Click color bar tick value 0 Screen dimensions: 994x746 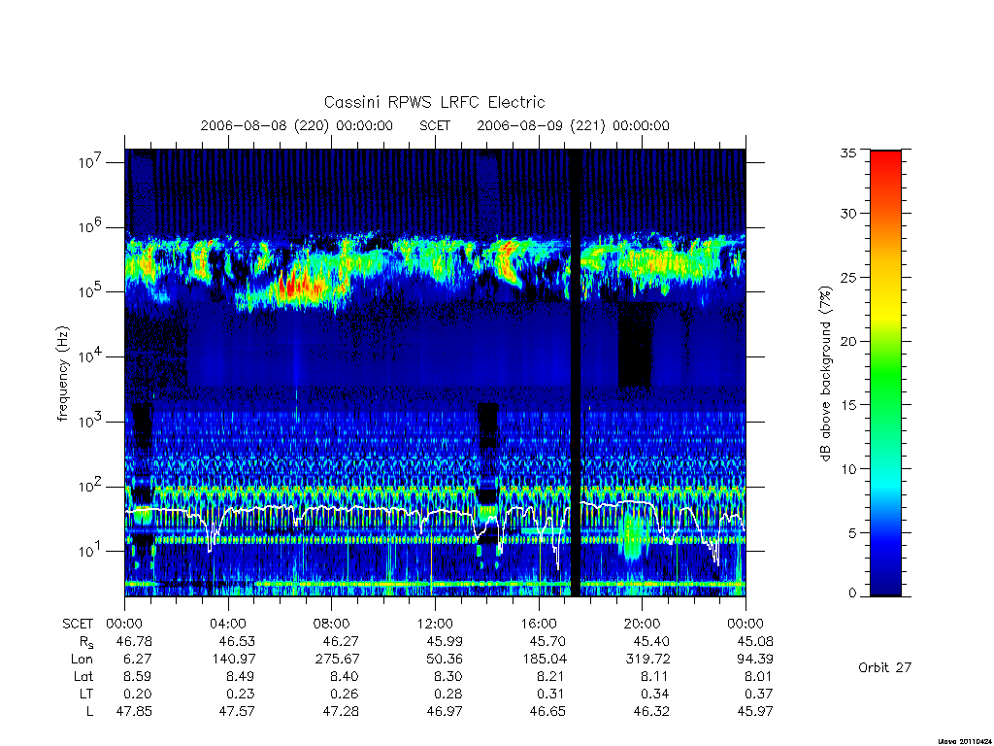pyautogui.click(x=852, y=593)
